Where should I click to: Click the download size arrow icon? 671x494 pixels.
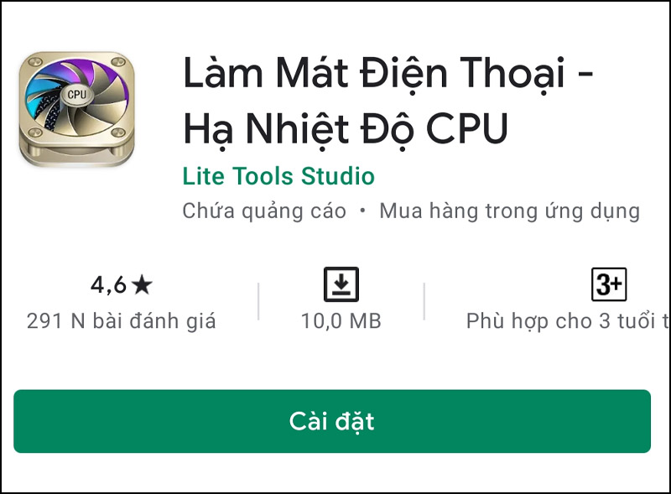(x=341, y=284)
